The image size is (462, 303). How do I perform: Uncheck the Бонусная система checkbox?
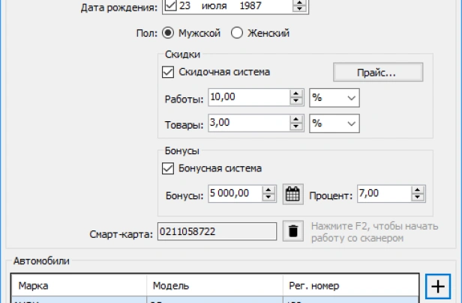pyautogui.click(x=168, y=168)
